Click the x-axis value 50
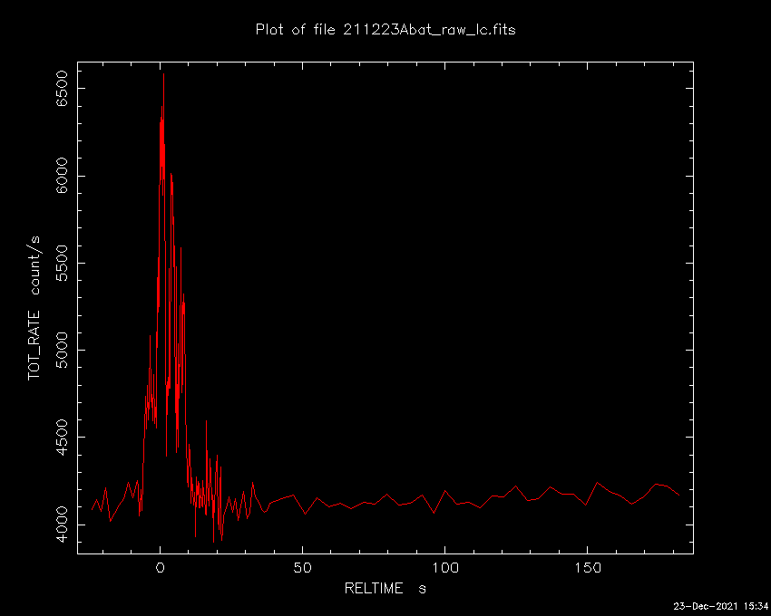Image resolution: width=771 pixels, height=616 pixels. (303, 568)
